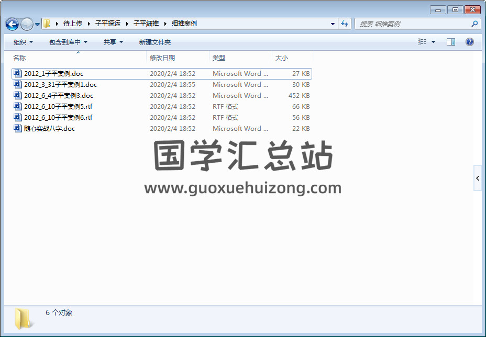Click the 新建文件夹 button
Screen dimensions: 486x337
click(x=155, y=42)
